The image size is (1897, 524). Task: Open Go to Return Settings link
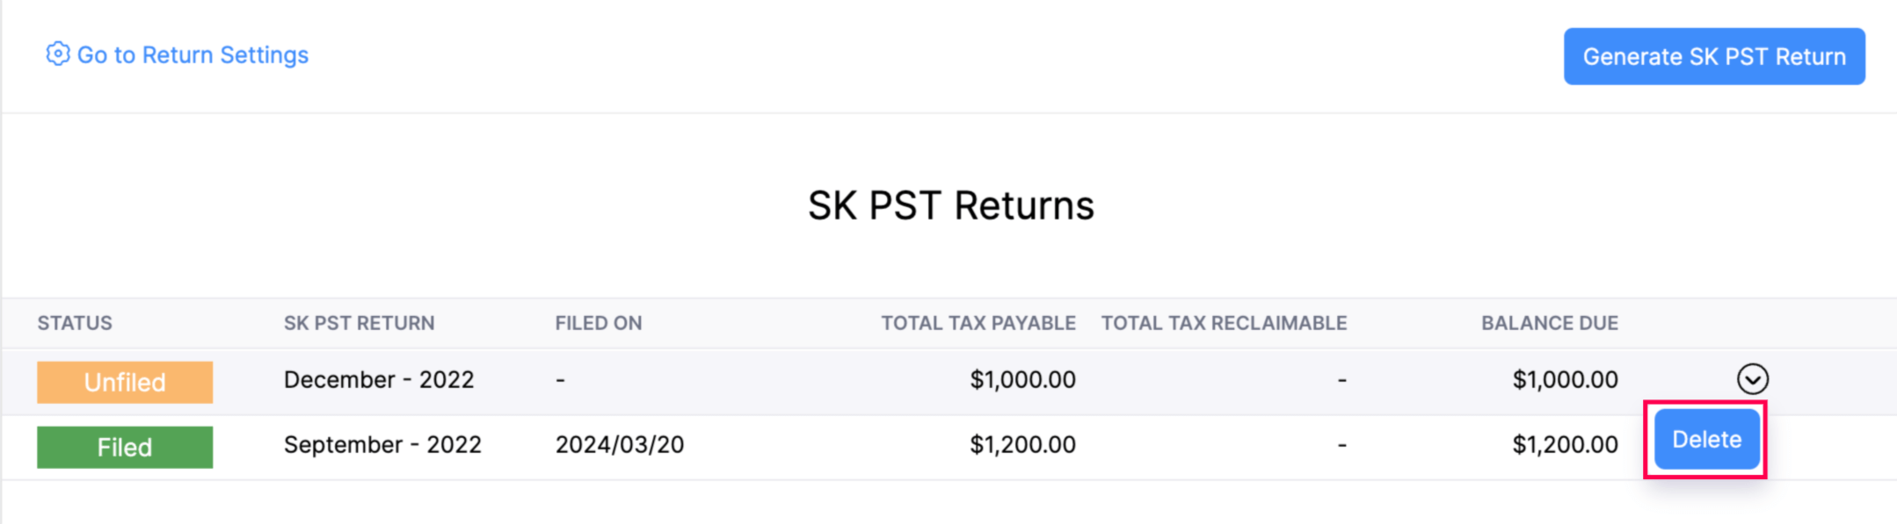pyautogui.click(x=193, y=54)
